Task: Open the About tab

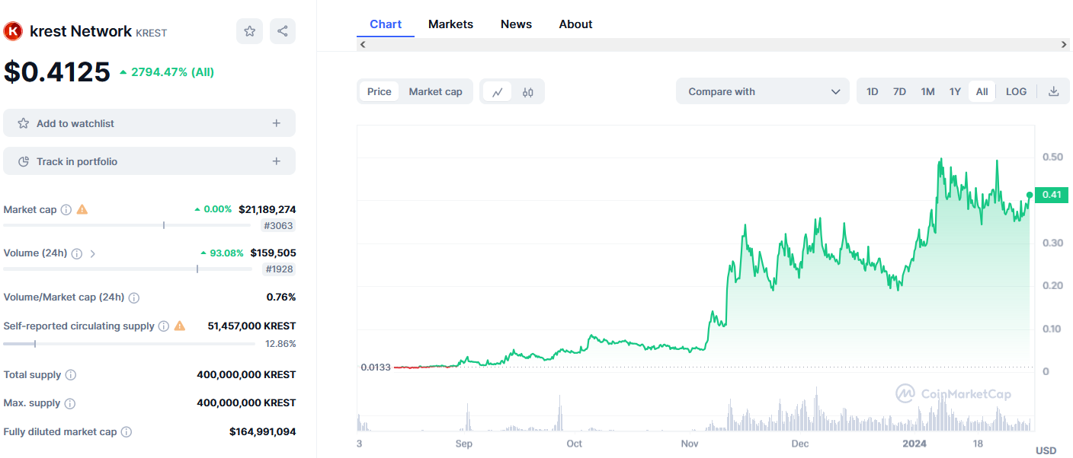Action: click(575, 24)
